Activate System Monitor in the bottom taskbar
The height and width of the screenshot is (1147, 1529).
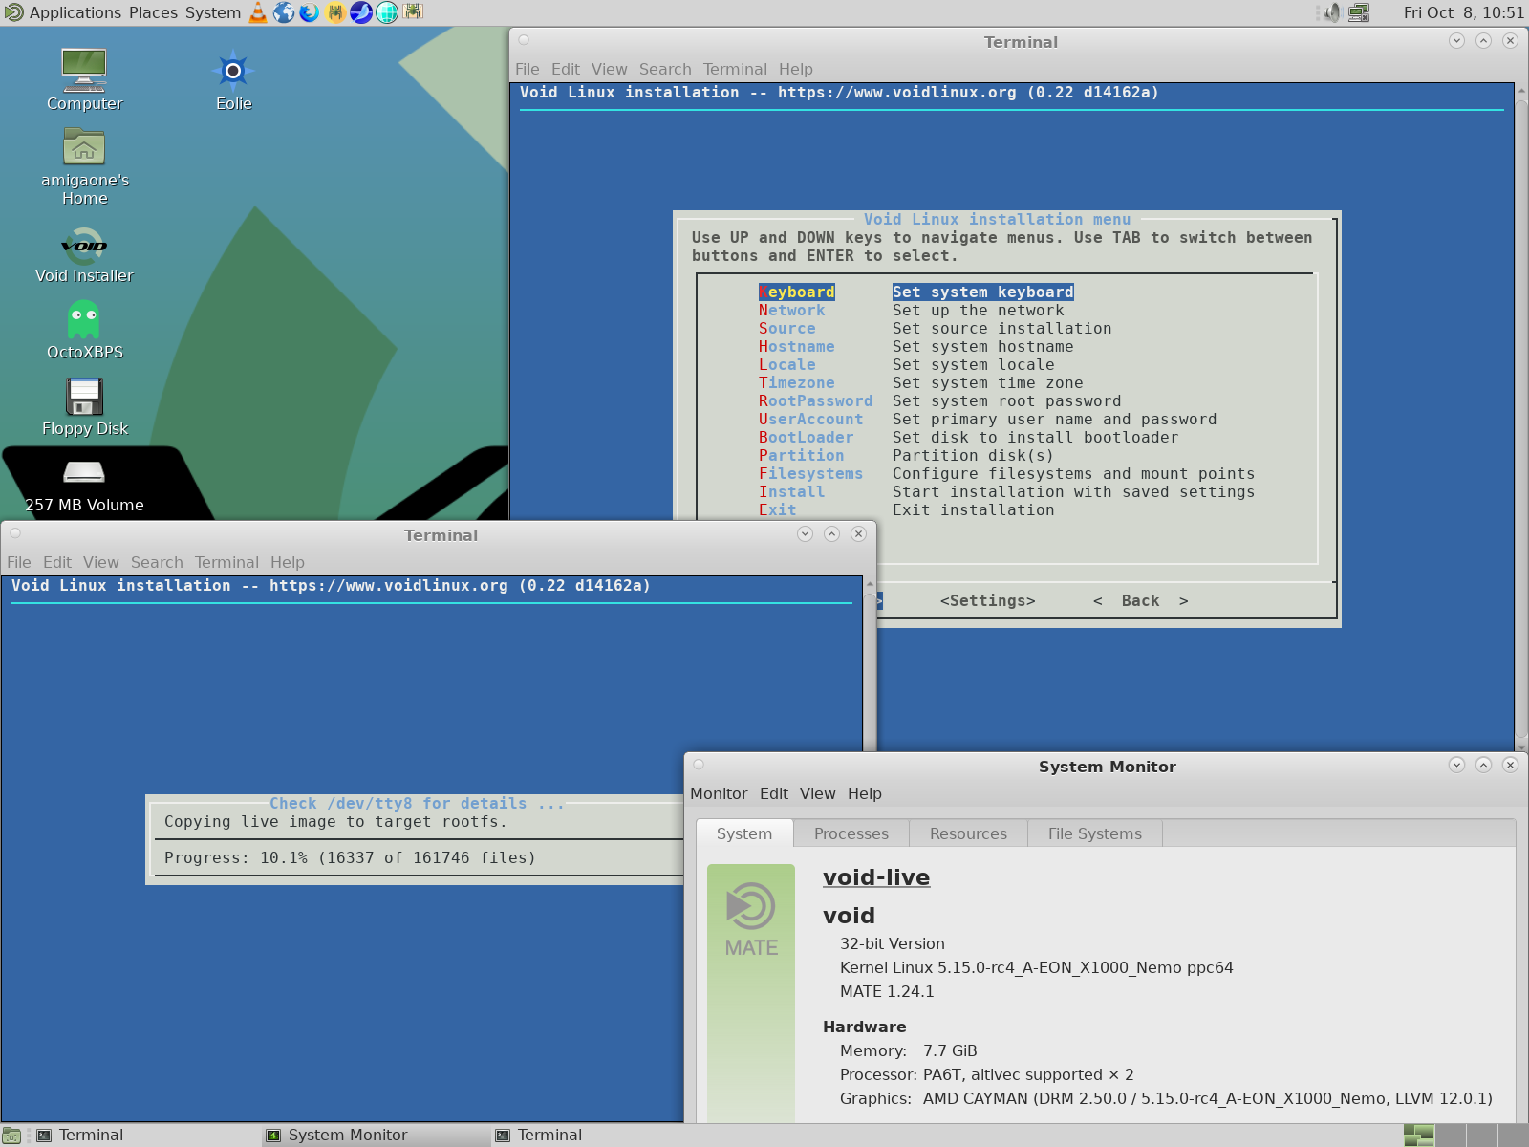[375, 1136]
